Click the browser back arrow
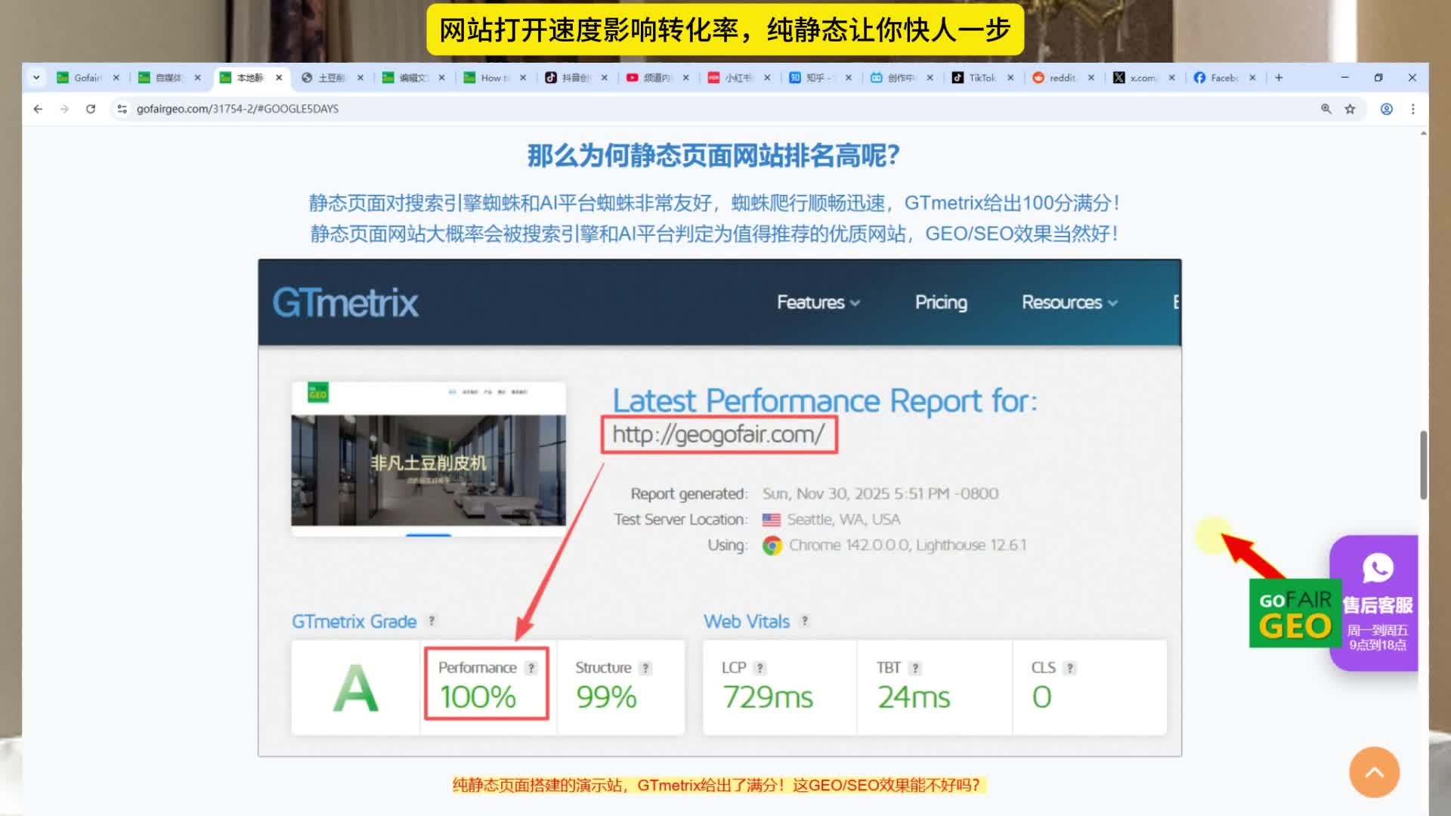 pyautogui.click(x=38, y=109)
